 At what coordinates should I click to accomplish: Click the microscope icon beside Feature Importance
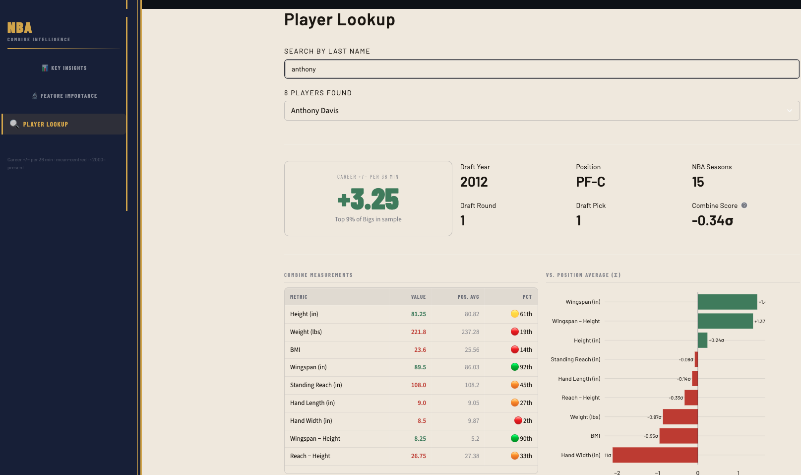35,96
